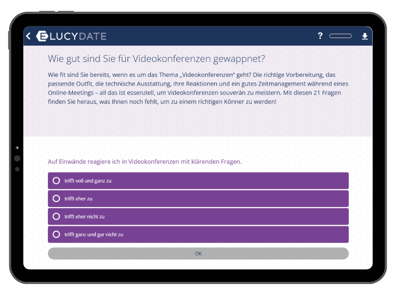Open help with the question mark icon
The width and height of the screenshot is (395, 295).
pyautogui.click(x=320, y=36)
